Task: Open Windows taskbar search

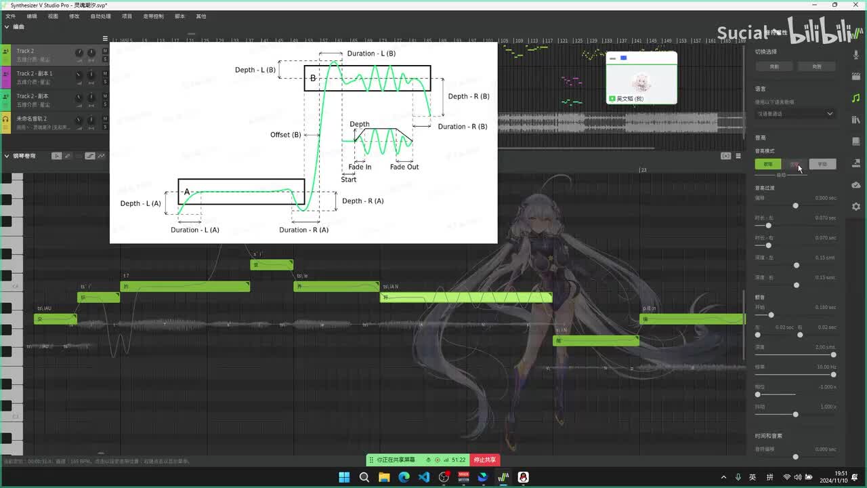Action: (x=364, y=477)
